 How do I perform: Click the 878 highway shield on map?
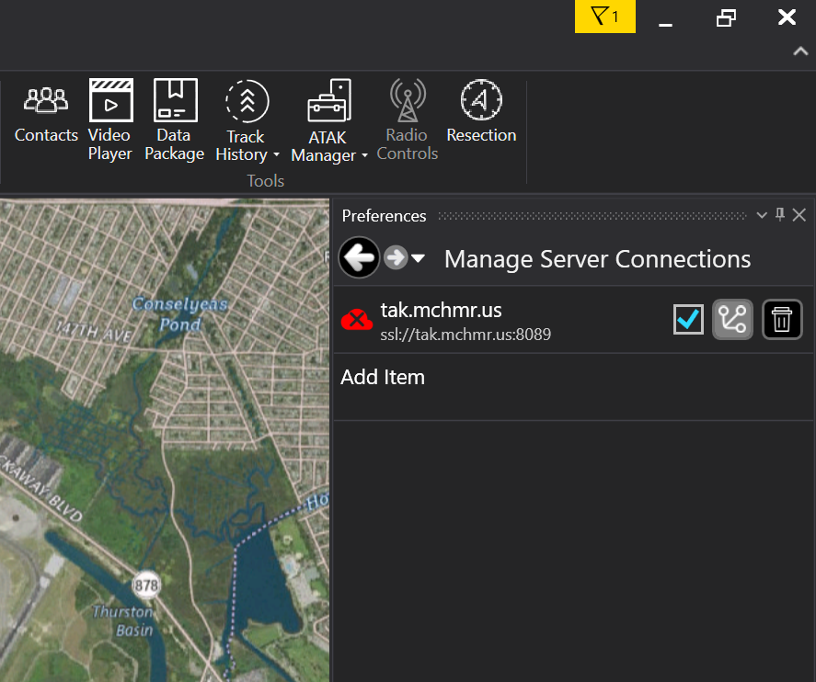tap(146, 585)
